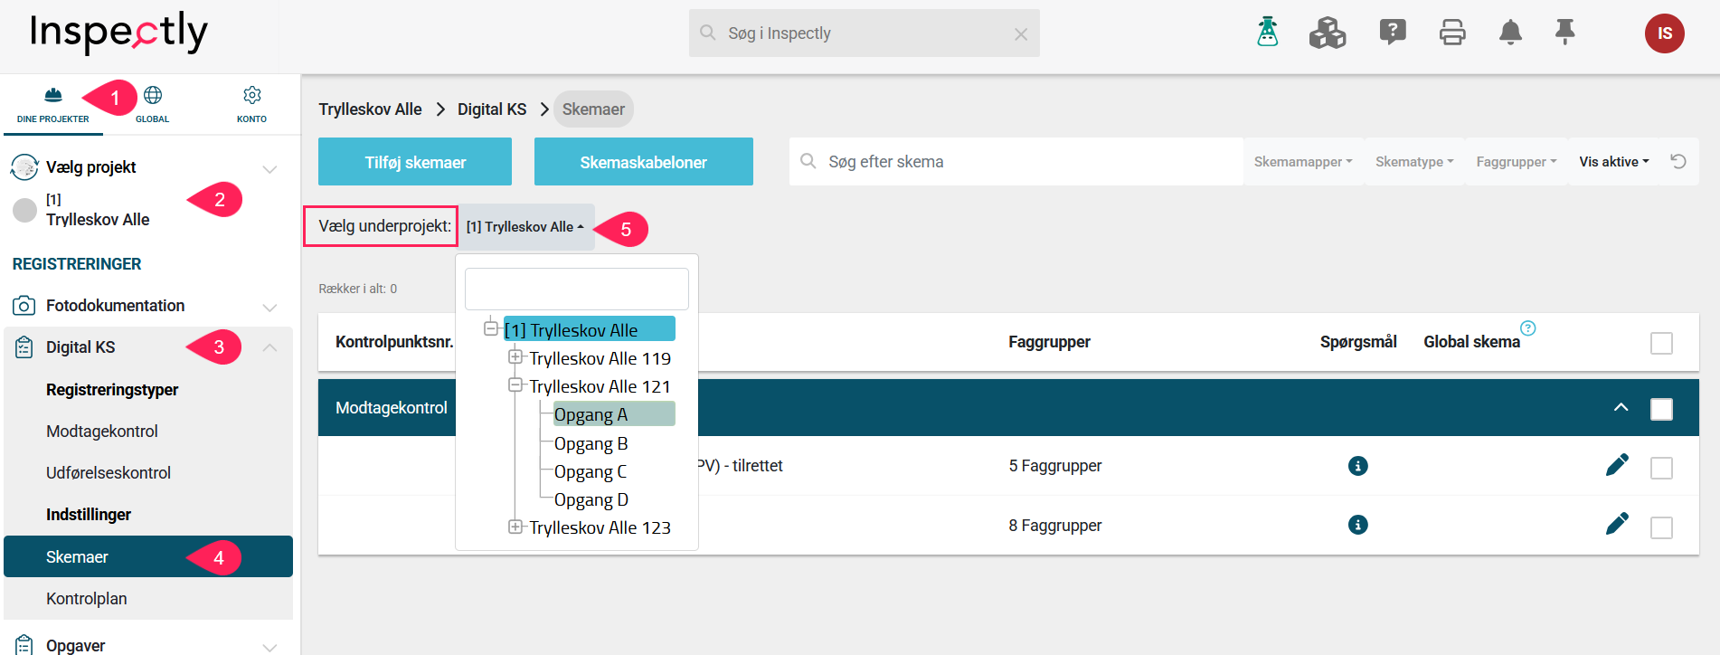The width and height of the screenshot is (1720, 655).
Task: Click the search magnifier in top search bar
Action: coord(708,33)
